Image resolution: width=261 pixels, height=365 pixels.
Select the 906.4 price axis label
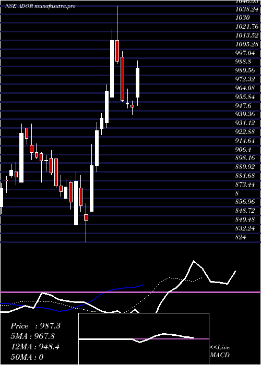click(244, 150)
